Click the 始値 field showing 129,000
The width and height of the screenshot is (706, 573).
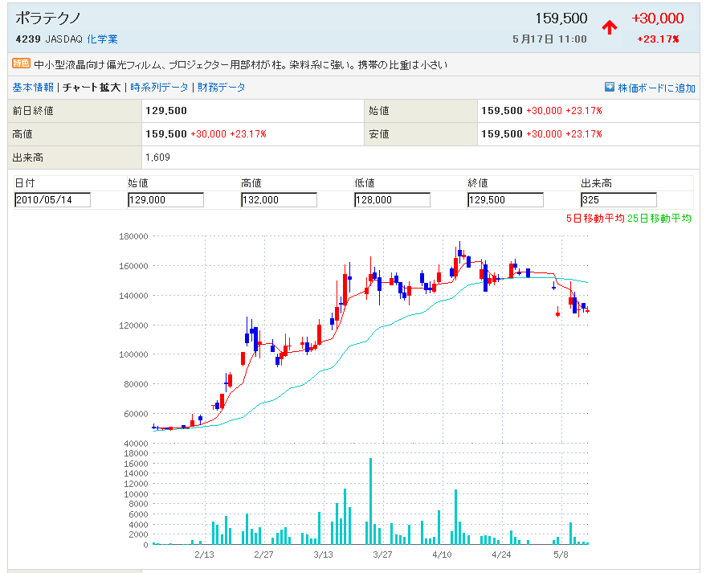(165, 200)
